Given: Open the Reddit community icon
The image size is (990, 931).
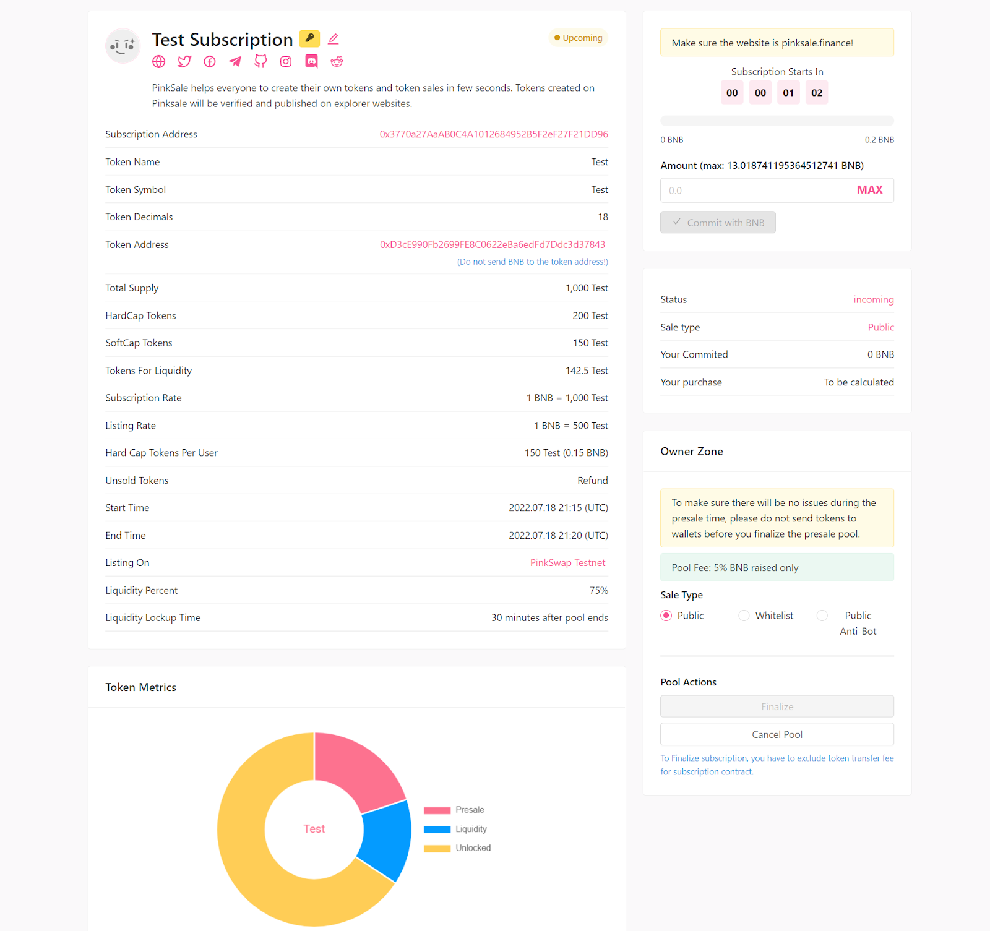Looking at the screenshot, I should coord(337,61).
